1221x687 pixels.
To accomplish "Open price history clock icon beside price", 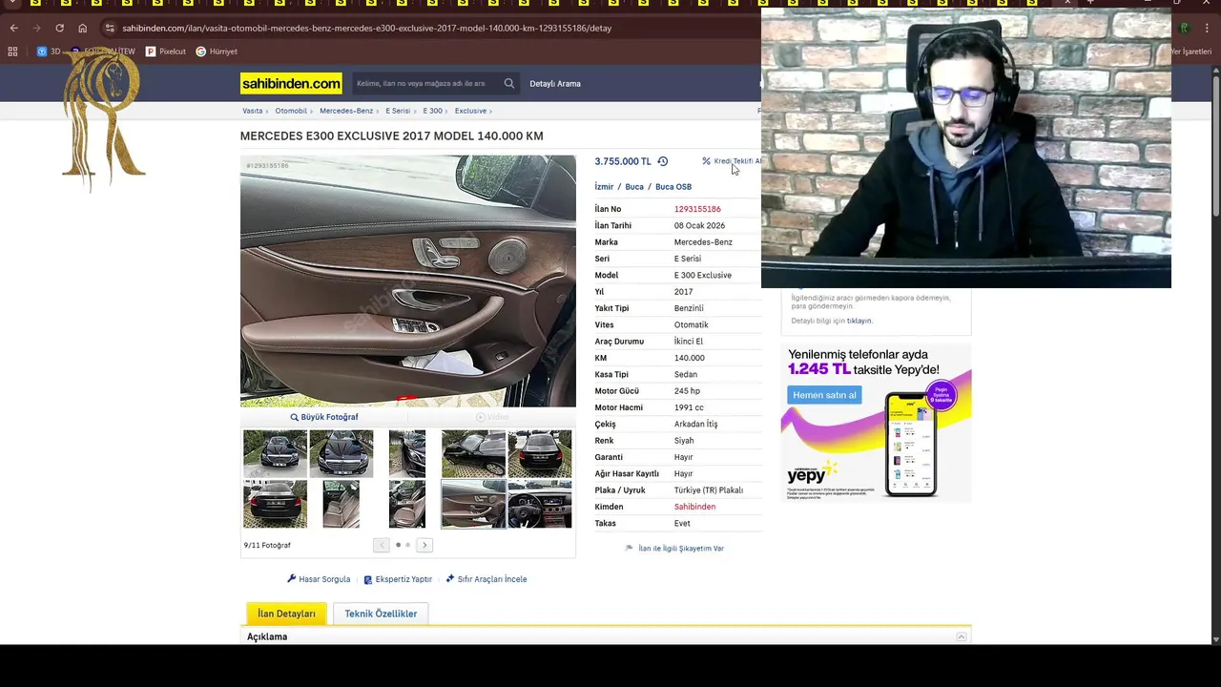I will point(663,161).
